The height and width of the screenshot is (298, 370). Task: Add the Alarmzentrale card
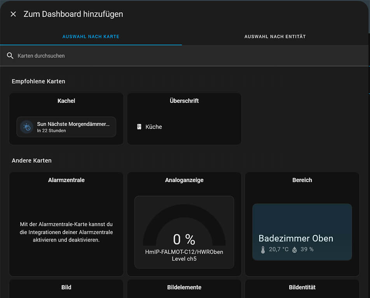pyautogui.click(x=66, y=180)
